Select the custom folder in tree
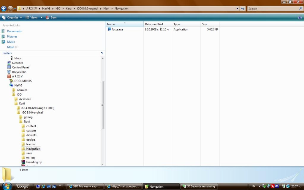Image resolution: width=304 pixels, height=190 pixels. point(31,131)
